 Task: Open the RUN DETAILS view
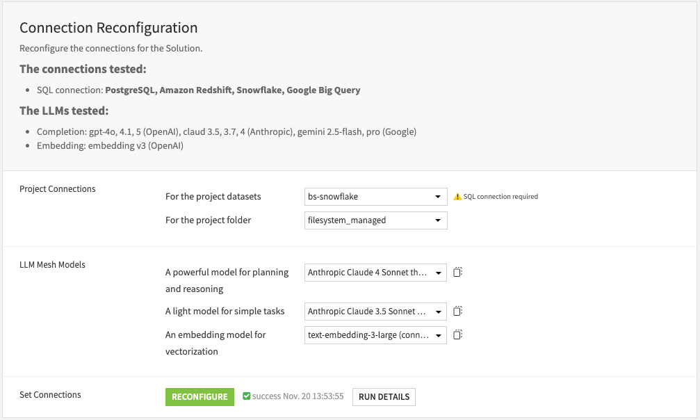click(383, 396)
